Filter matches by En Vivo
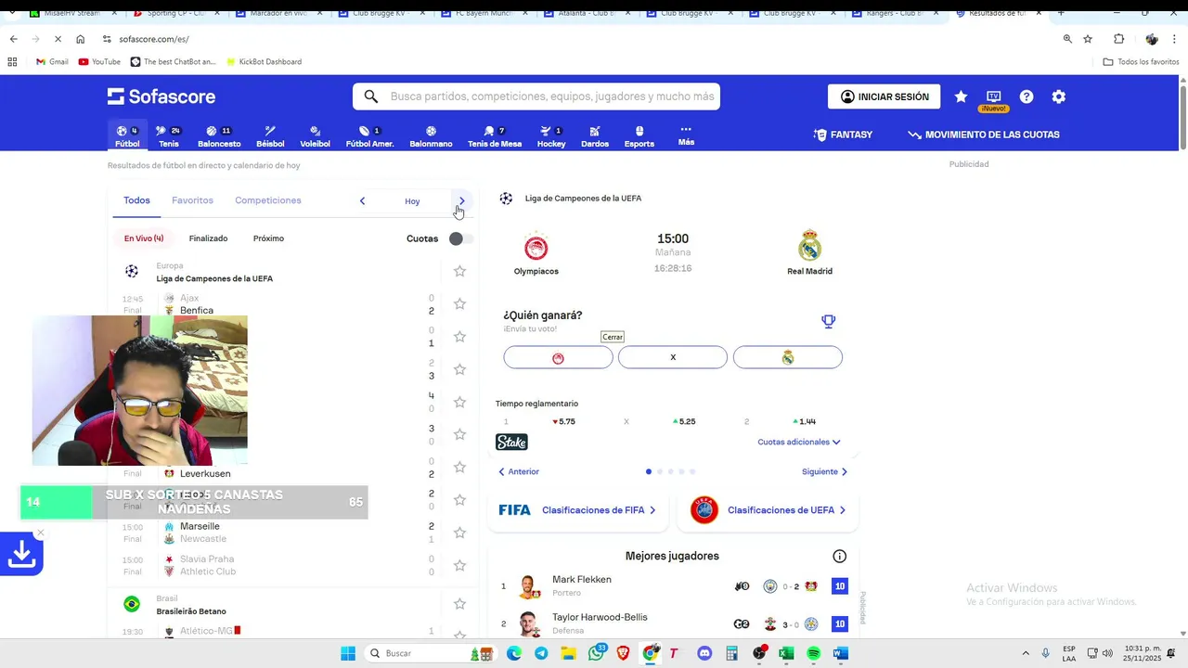This screenshot has width=1188, height=668. (144, 238)
